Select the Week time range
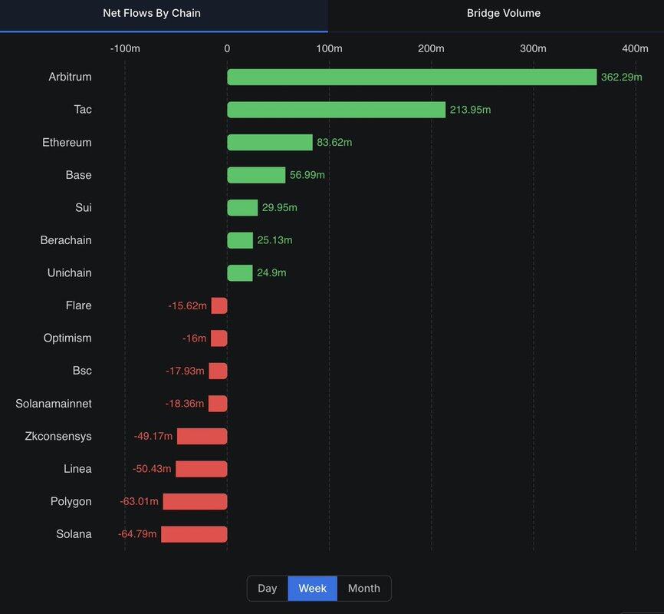The height and width of the screenshot is (614, 664). [313, 588]
